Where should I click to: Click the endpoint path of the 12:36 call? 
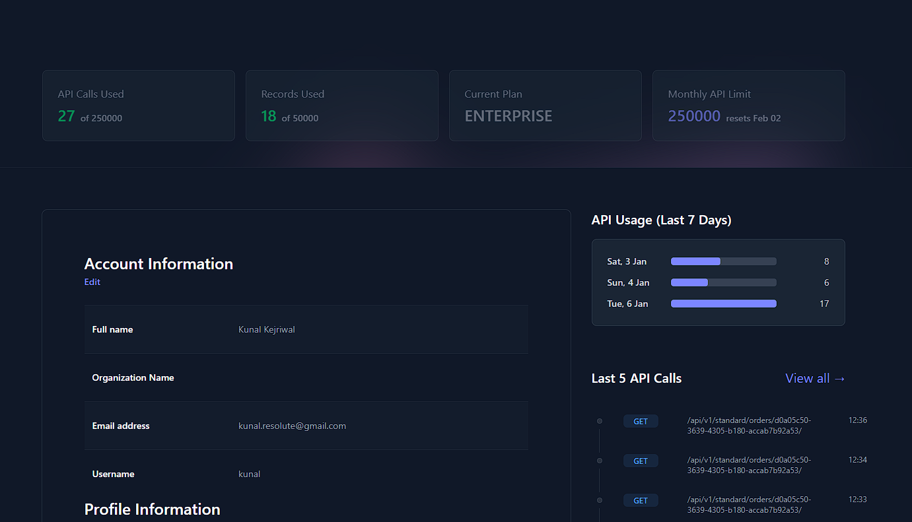(749, 426)
